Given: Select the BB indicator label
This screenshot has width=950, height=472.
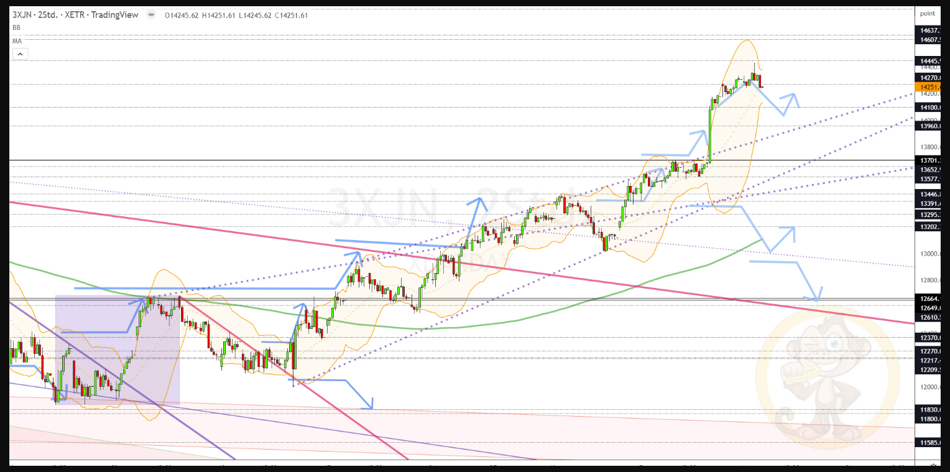Looking at the screenshot, I should pos(16,28).
